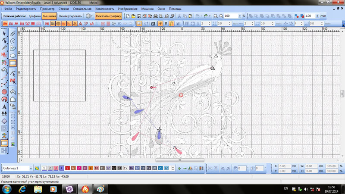
Task: Toggle the 3D stitch view button
Action: pos(119,24)
